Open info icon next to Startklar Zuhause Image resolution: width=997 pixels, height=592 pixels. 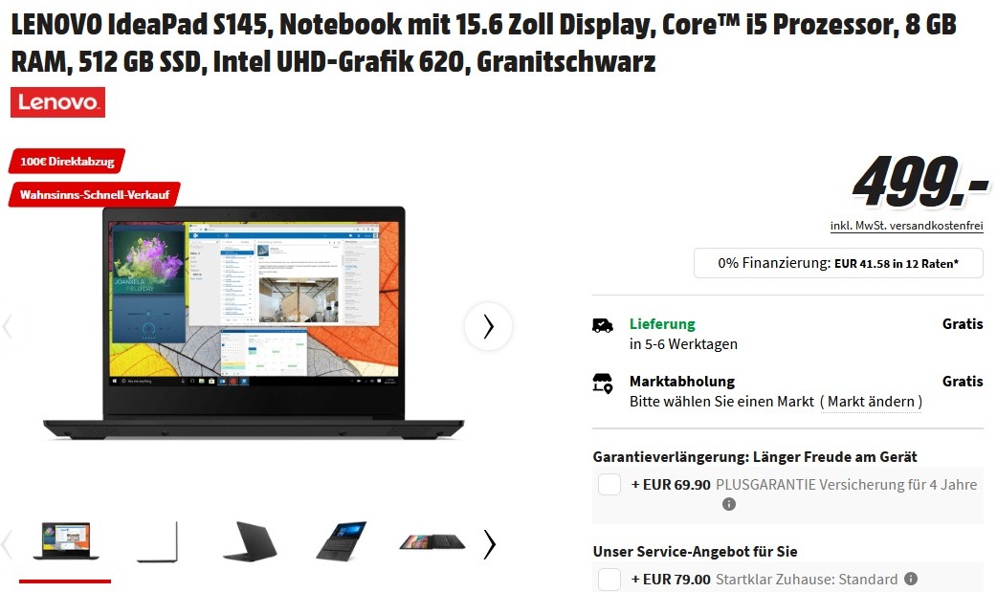(x=911, y=579)
